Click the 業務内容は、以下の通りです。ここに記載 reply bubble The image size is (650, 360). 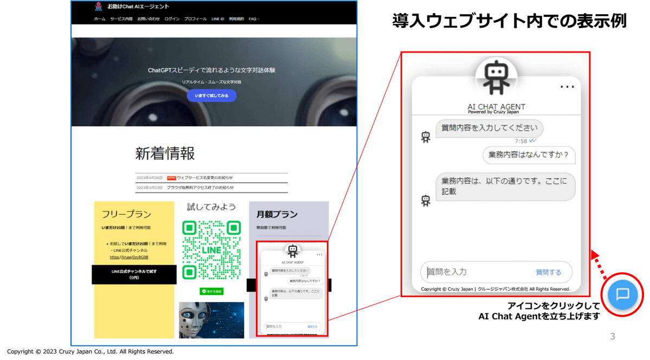tap(505, 186)
